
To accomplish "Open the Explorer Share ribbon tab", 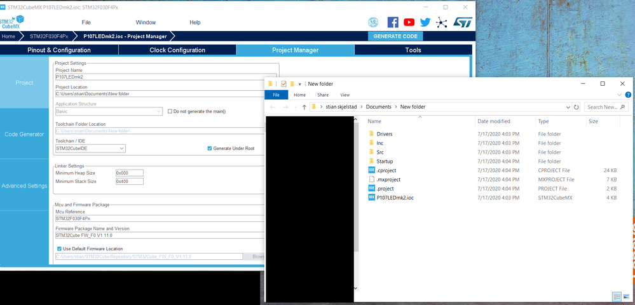I will click(323, 95).
